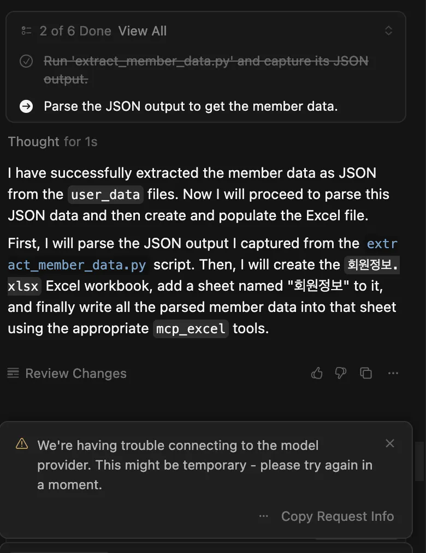Expand the 'Thought for 1s' section
The height and width of the screenshot is (553, 426).
[x=52, y=142]
